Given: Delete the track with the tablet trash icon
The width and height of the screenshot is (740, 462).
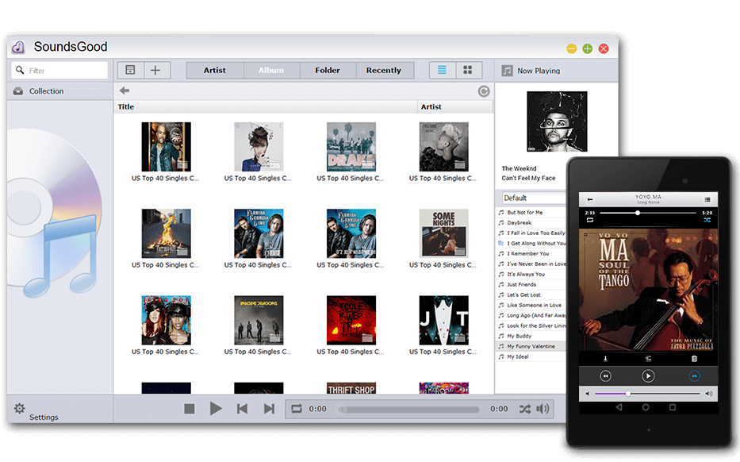Looking at the screenshot, I should click(x=694, y=359).
